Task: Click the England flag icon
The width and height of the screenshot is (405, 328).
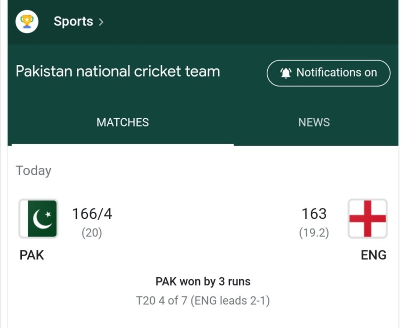Action: point(367,219)
